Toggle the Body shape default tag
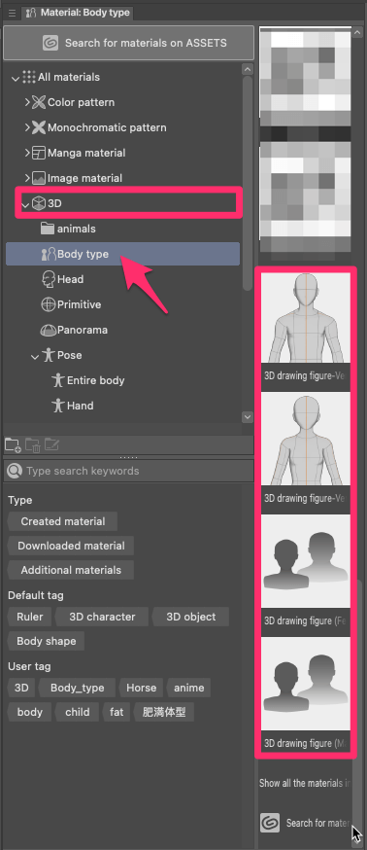 (x=46, y=641)
